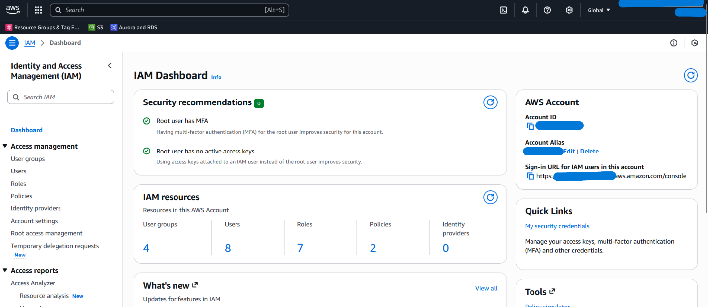Launch CloudShell from the top bar
Image resolution: width=708 pixels, height=307 pixels.
click(503, 10)
